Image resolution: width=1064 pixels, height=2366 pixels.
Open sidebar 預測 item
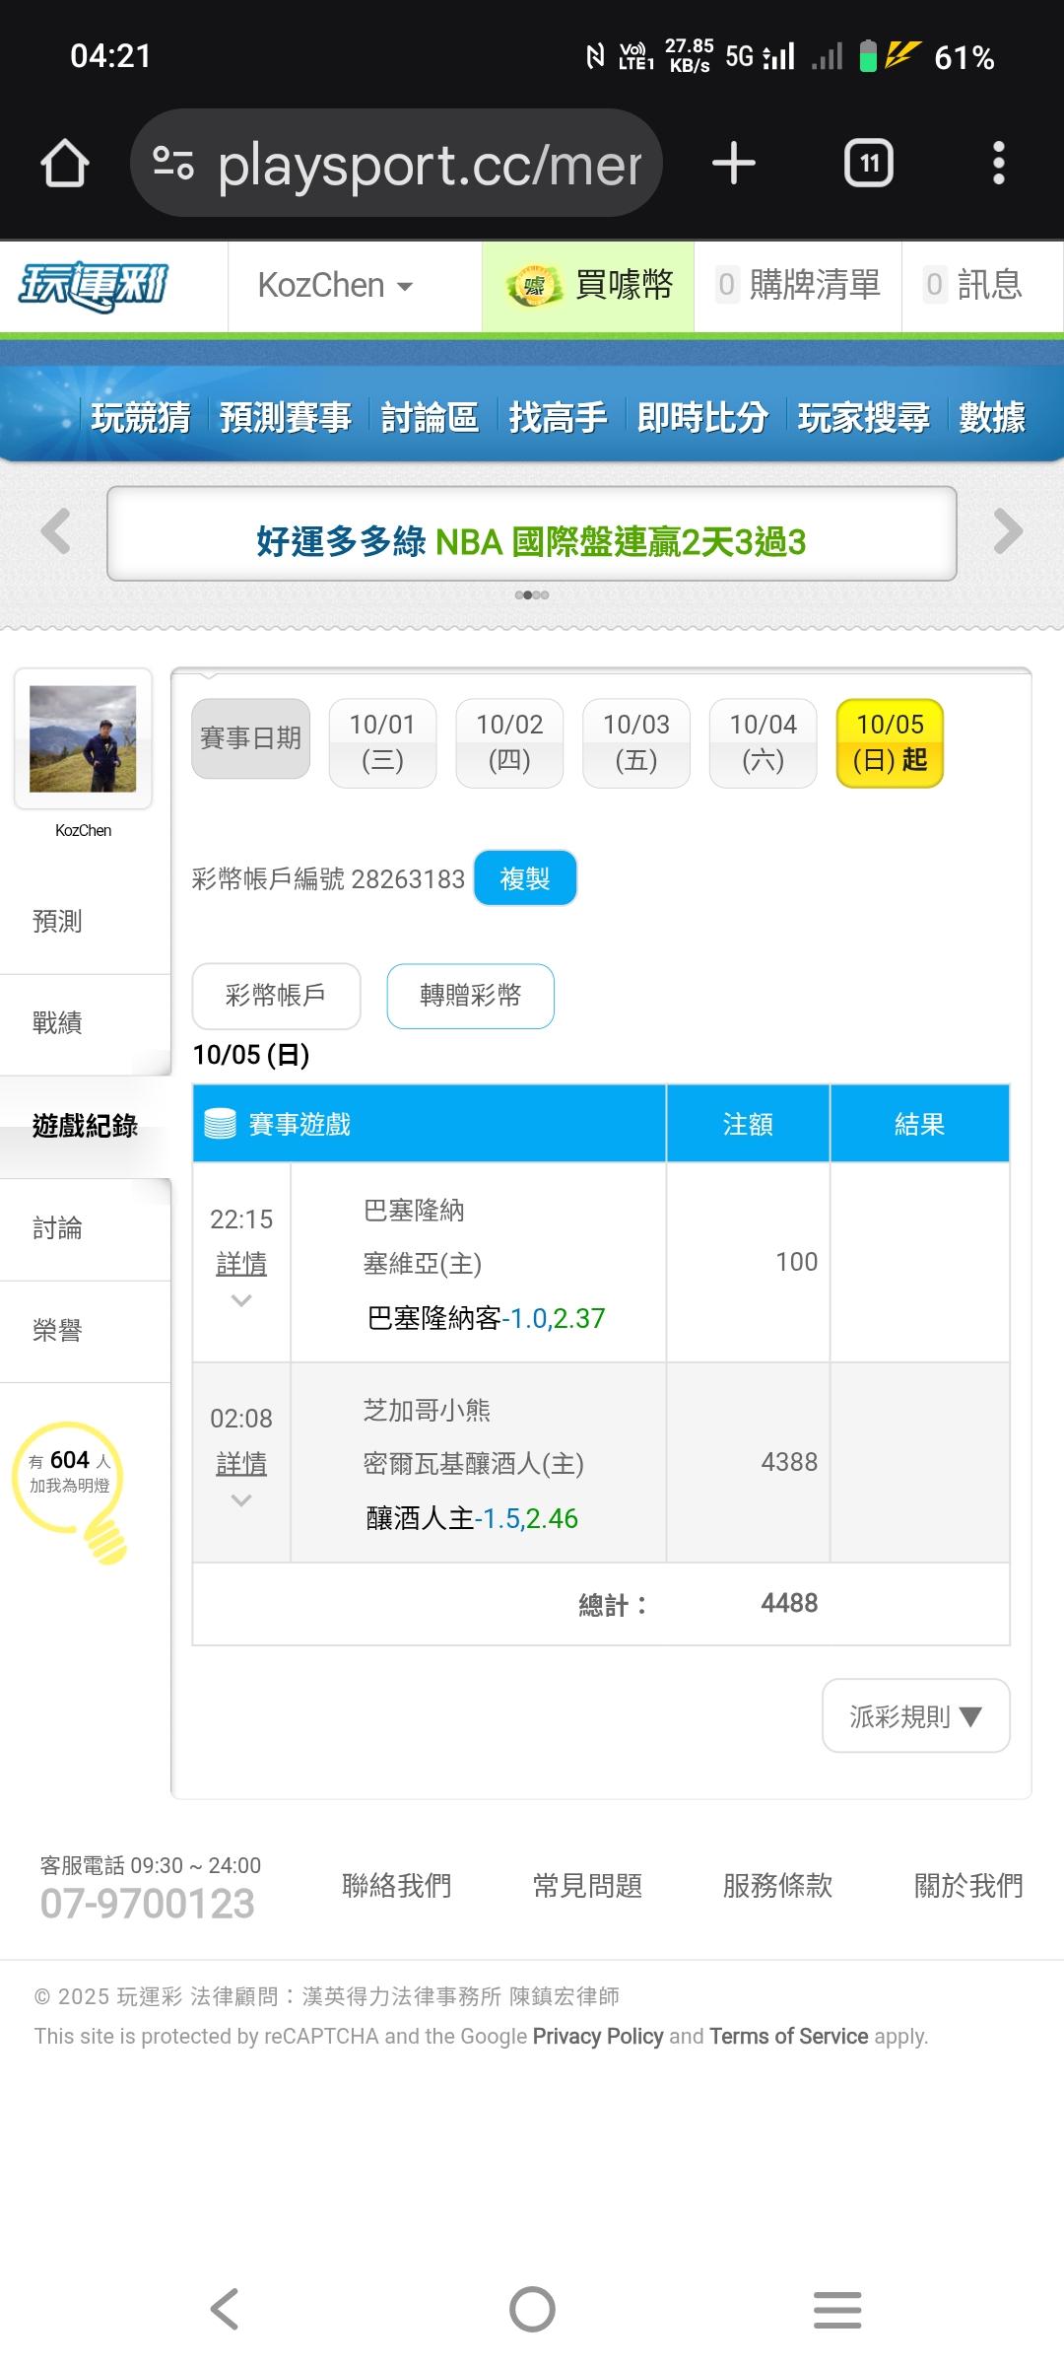85,922
